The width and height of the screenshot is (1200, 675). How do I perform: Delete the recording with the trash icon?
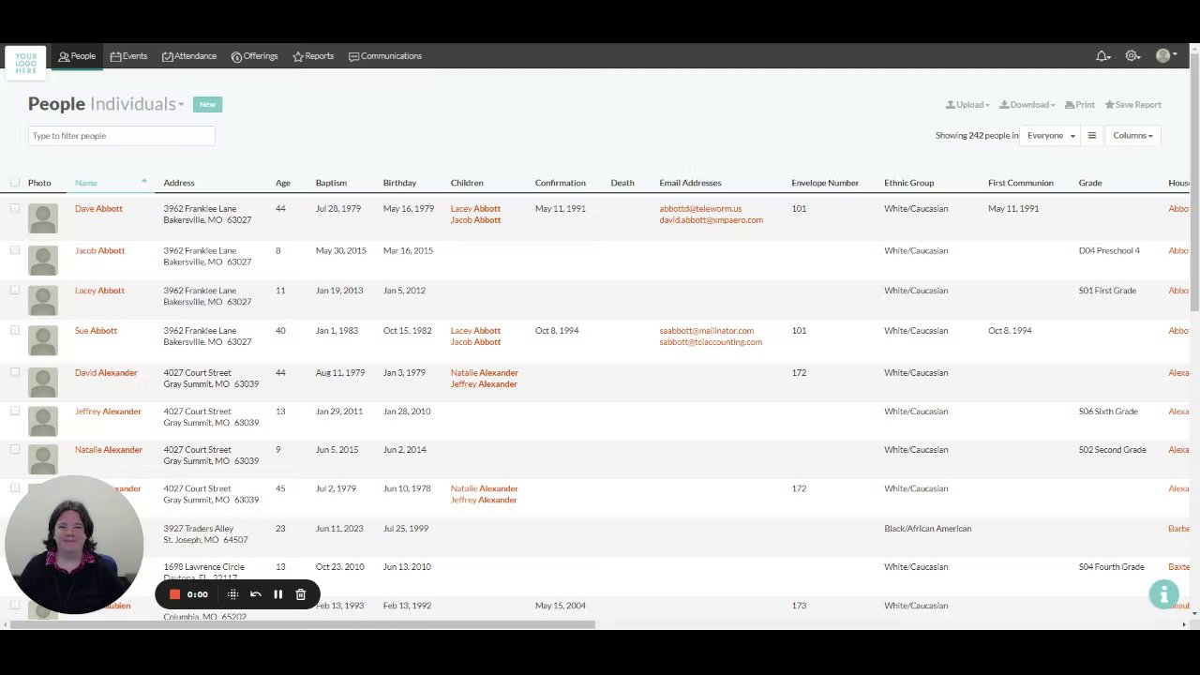[300, 594]
